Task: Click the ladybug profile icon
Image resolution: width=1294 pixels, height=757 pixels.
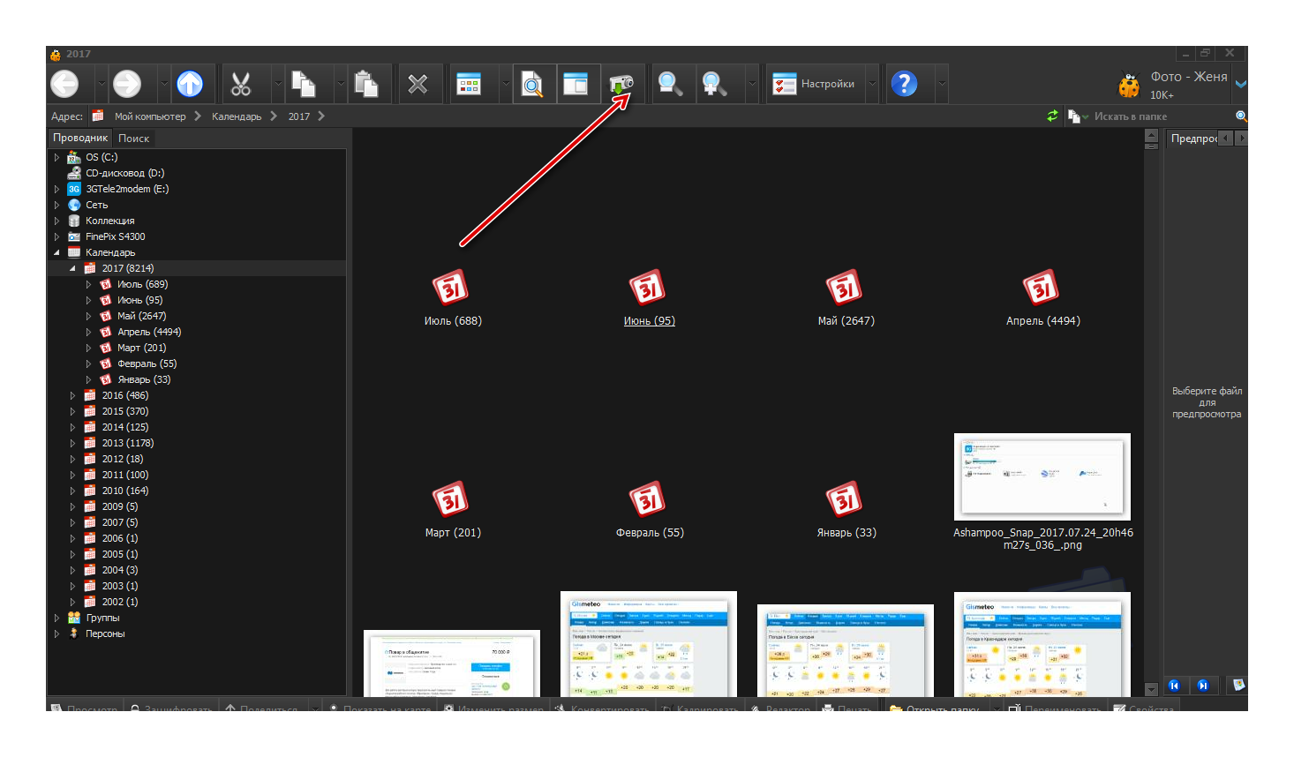Action: (x=1129, y=85)
